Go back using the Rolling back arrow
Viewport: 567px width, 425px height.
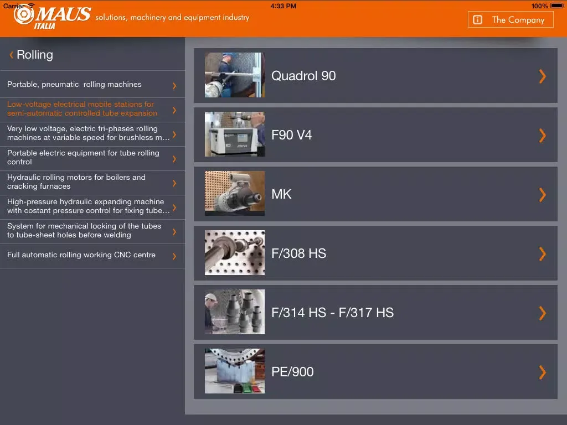click(11, 55)
